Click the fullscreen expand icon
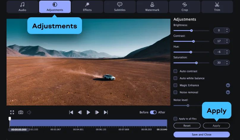The height and width of the screenshot is (140, 240). (x=12, y=112)
